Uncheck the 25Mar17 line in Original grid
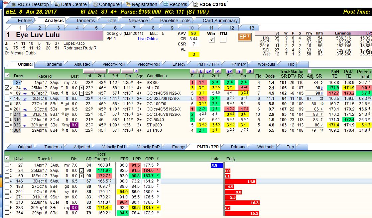The width and height of the screenshot is (372, 218). 7,88
